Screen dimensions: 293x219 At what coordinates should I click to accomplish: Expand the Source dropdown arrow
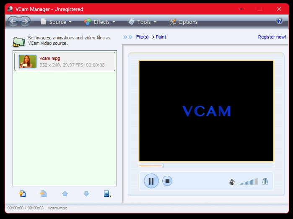[70, 22]
